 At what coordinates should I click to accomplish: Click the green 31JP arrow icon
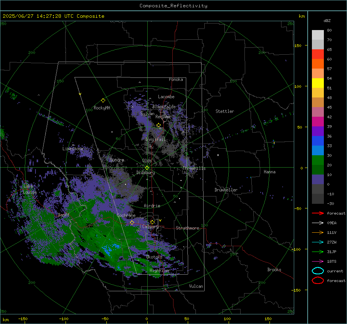point(318,252)
